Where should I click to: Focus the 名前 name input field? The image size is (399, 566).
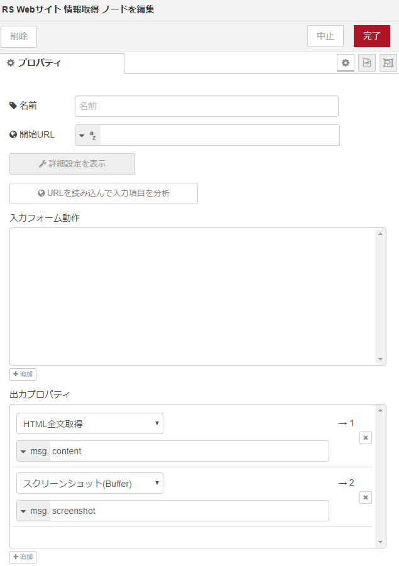[207, 106]
